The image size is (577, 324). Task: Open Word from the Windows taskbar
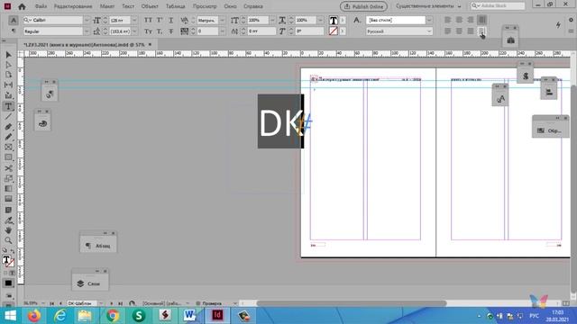(x=190, y=315)
